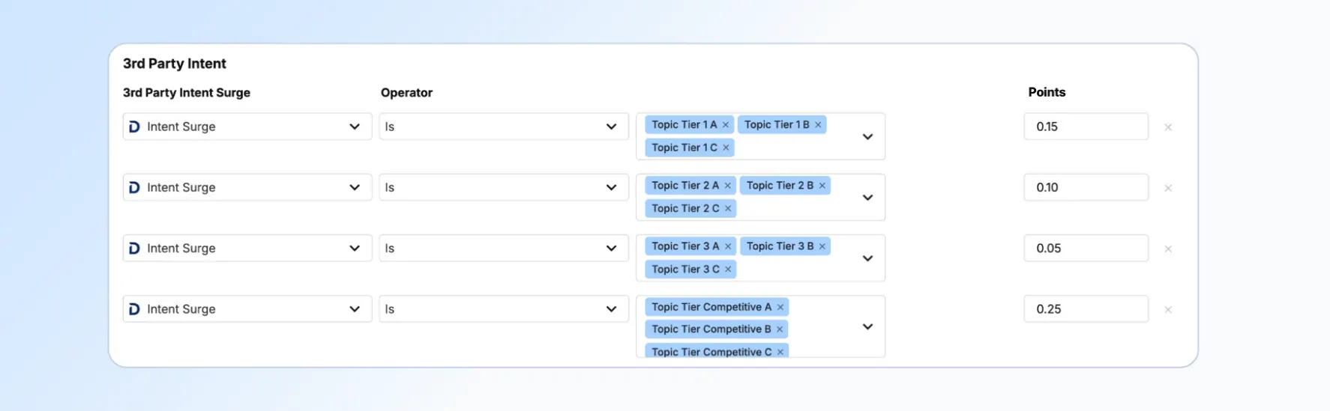Expand the Competitive topics multi-select chevron
This screenshot has width=1330, height=411.
tap(867, 327)
